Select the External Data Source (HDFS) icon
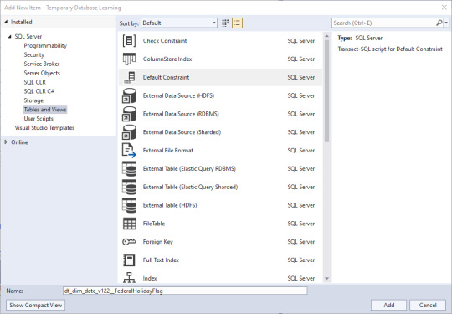This screenshot has height=314, width=452. (129, 95)
